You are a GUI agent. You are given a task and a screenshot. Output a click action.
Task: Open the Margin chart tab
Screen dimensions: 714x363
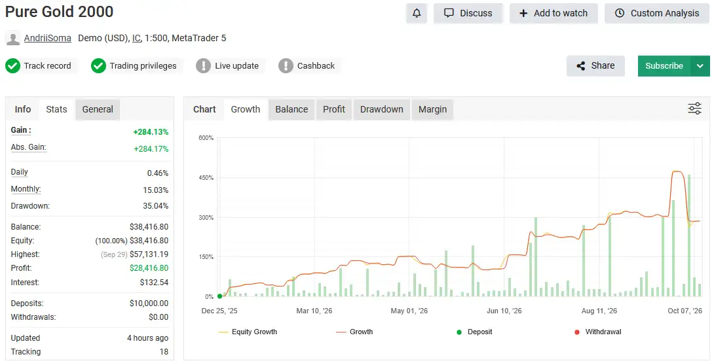pyautogui.click(x=432, y=109)
